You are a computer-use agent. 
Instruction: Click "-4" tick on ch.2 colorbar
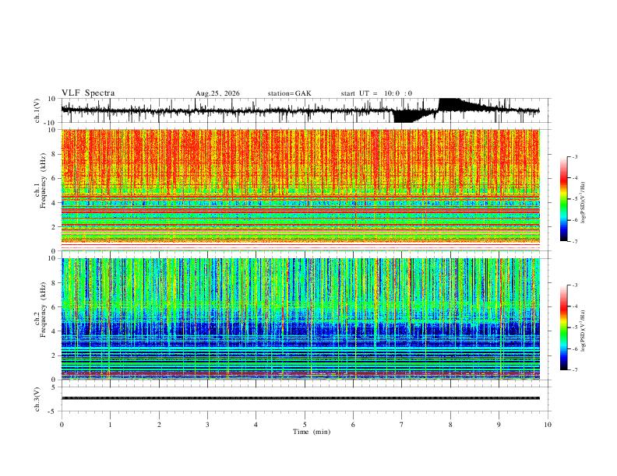coord(575,306)
